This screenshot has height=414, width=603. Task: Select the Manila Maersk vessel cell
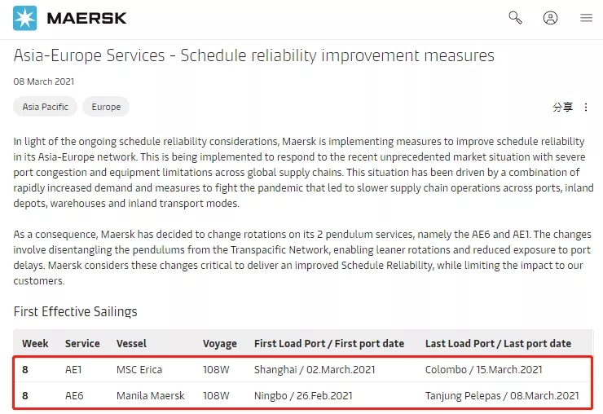[x=151, y=395]
